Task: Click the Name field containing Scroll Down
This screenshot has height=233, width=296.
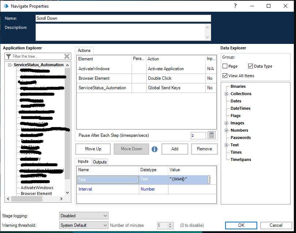Action: pos(123,18)
